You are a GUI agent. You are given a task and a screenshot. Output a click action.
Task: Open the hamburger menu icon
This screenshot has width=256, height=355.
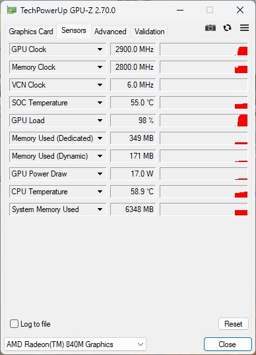click(x=244, y=28)
